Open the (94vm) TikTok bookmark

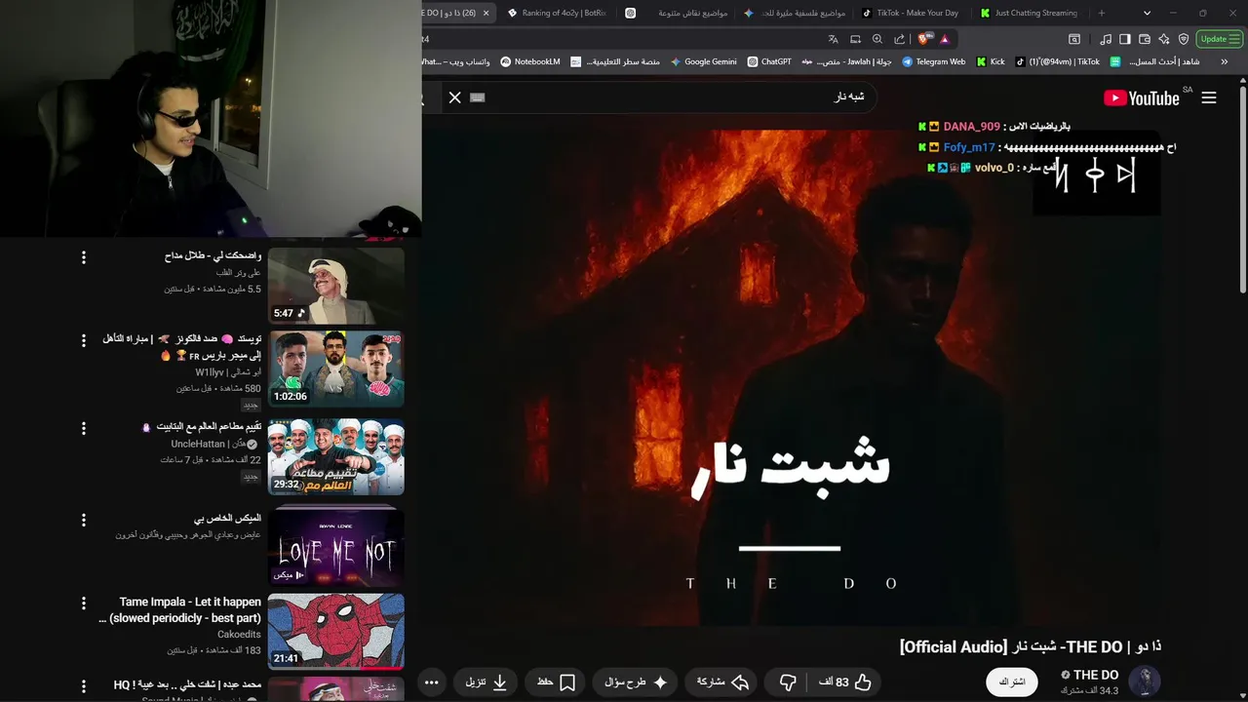click(1058, 61)
